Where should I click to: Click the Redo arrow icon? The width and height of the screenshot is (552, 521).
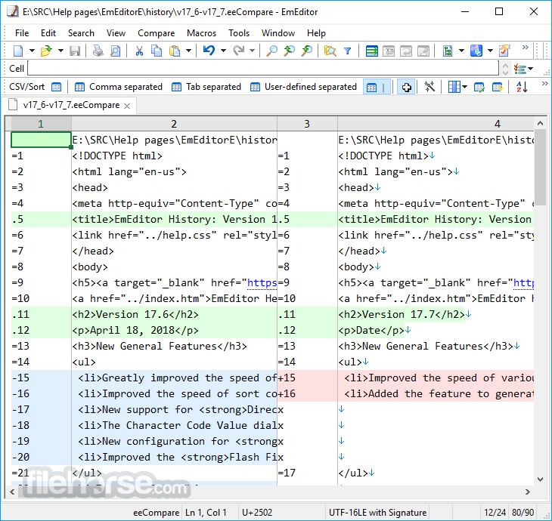238,51
